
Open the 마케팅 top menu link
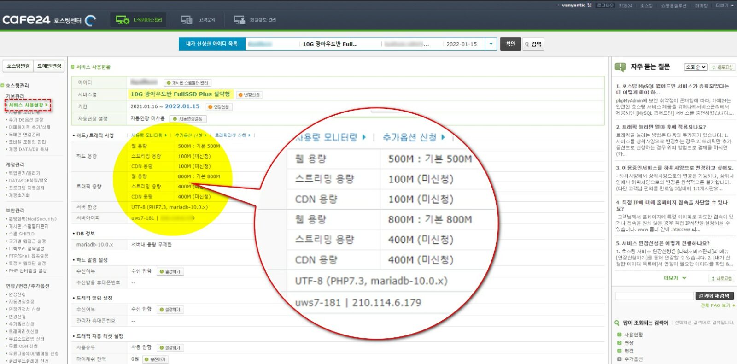(x=701, y=6)
